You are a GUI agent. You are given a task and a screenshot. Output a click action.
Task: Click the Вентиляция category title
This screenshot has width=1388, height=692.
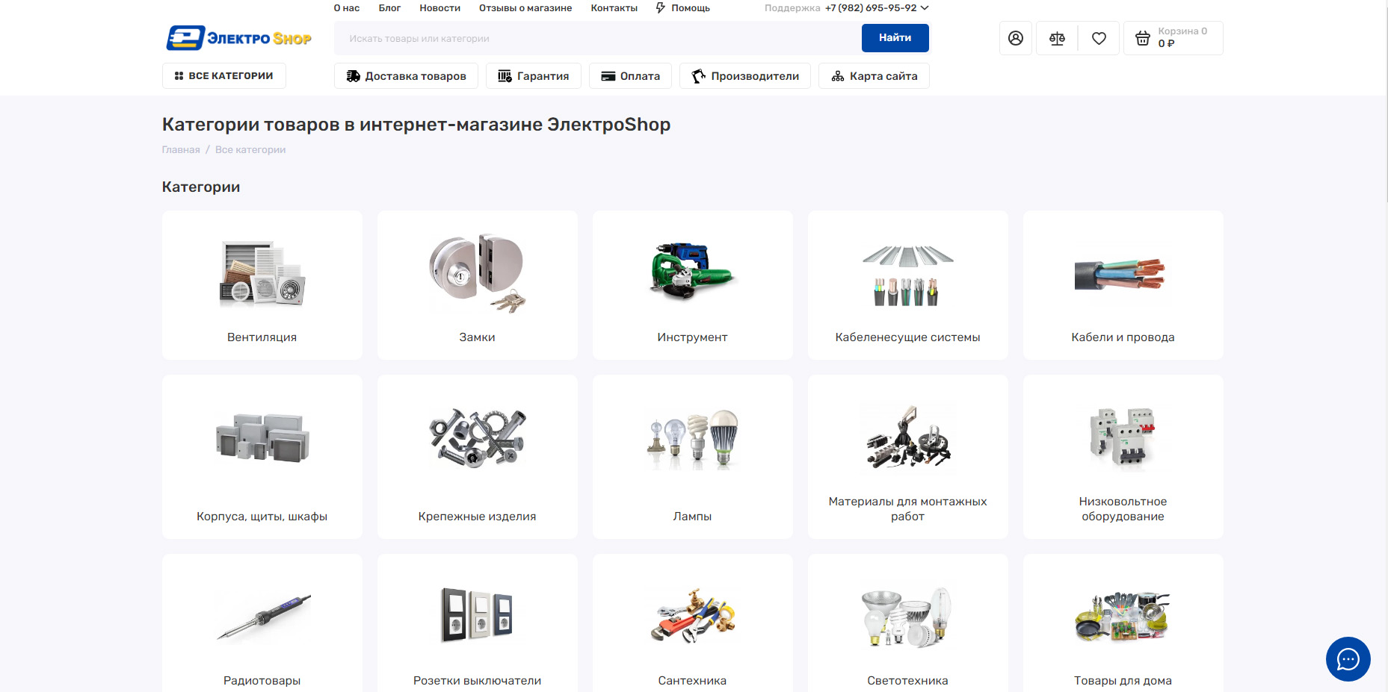(262, 337)
